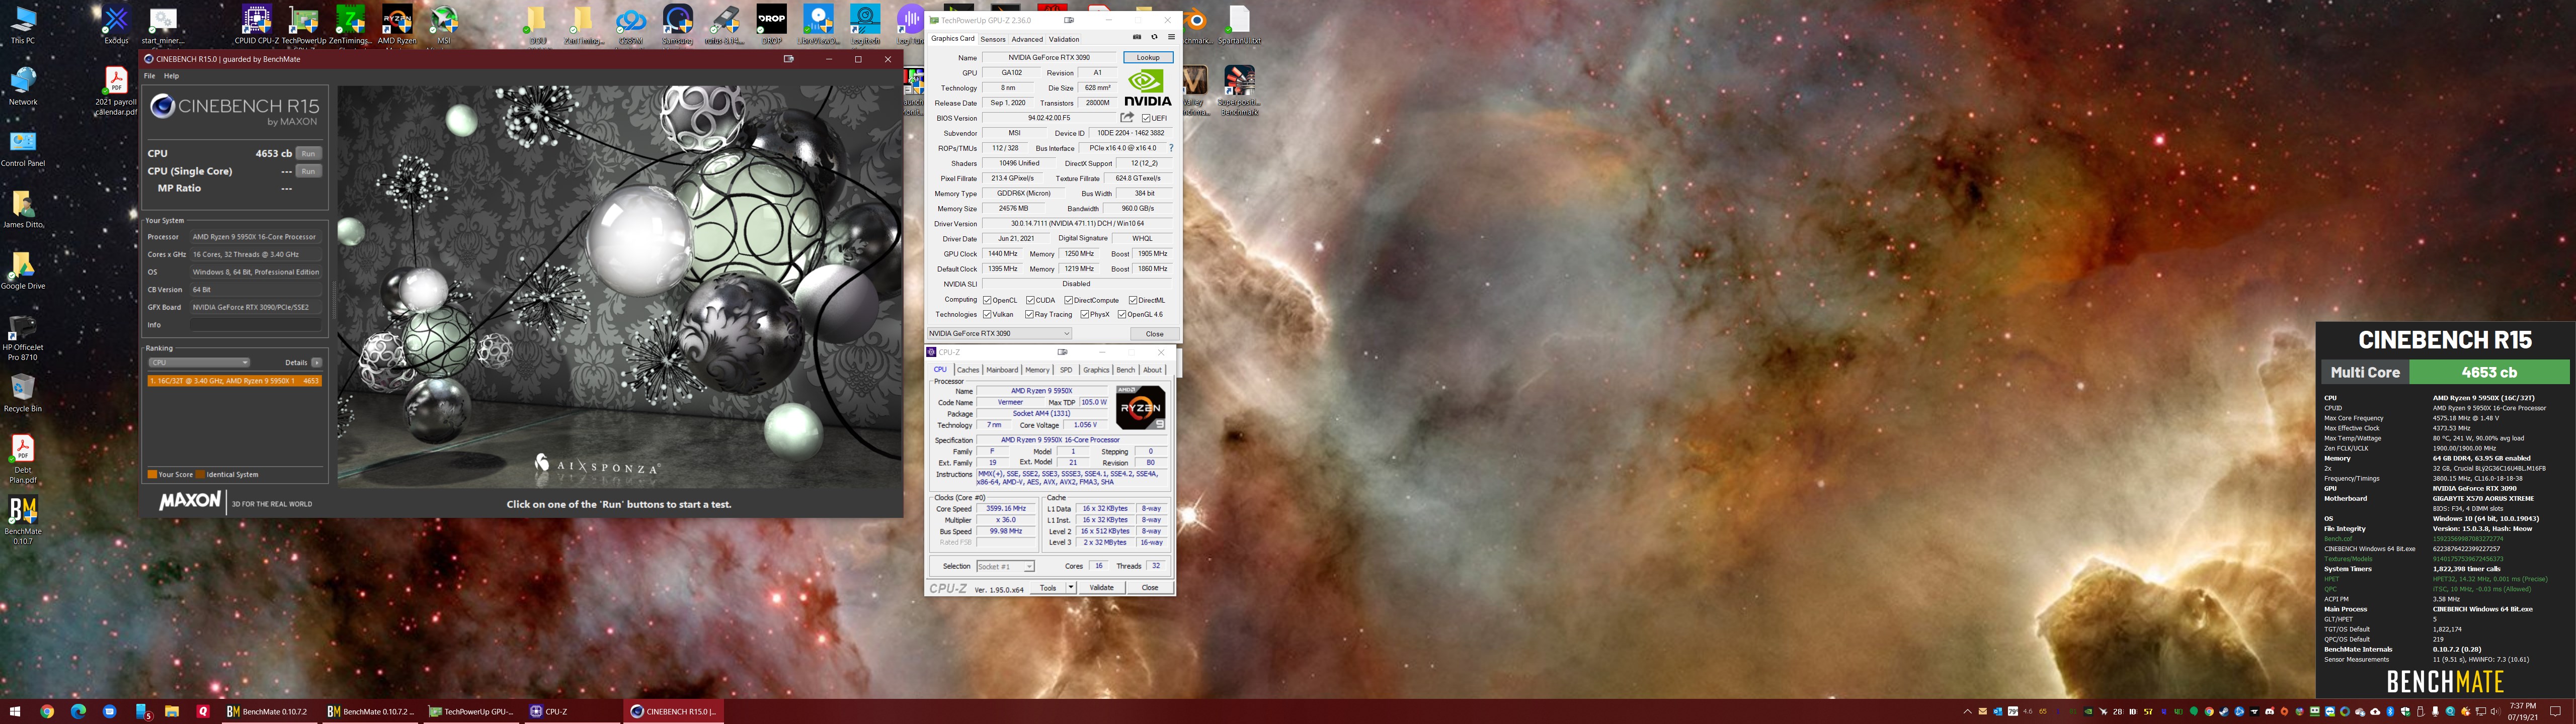Toggle the PhysX checkbox
Image resolution: width=2576 pixels, height=724 pixels.
(1084, 314)
